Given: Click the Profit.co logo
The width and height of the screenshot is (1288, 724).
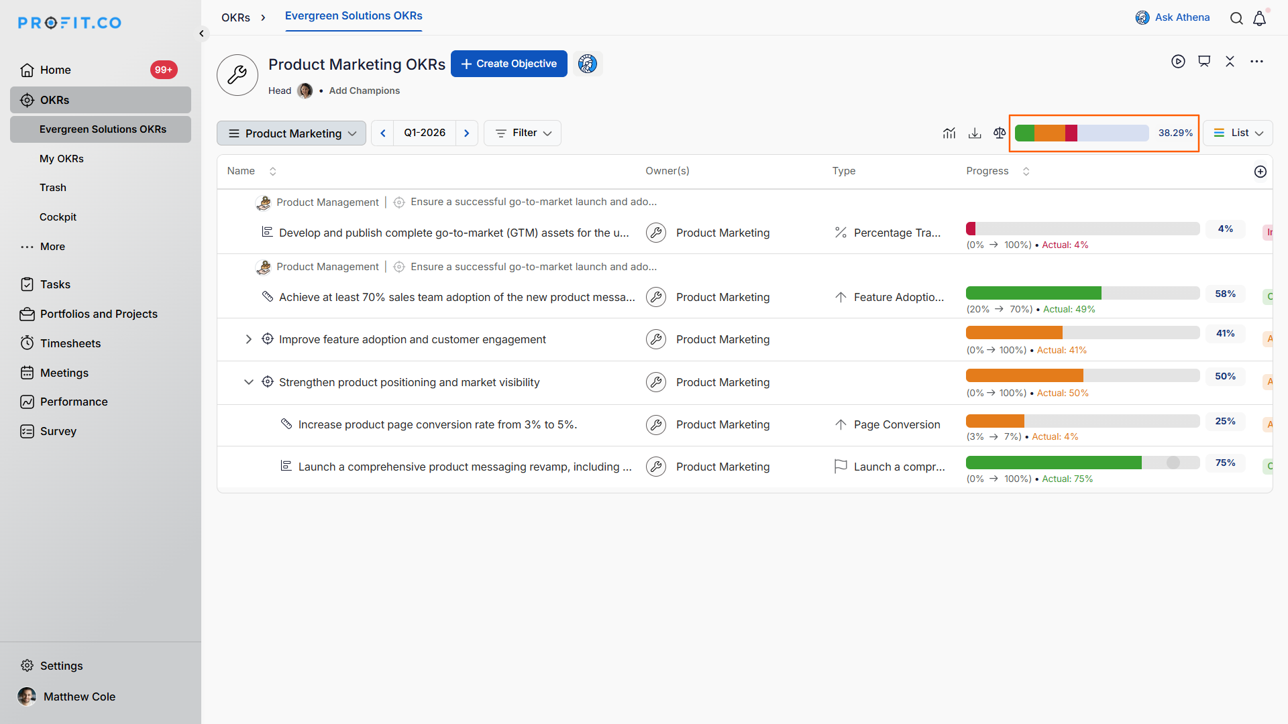Looking at the screenshot, I should (70, 23).
